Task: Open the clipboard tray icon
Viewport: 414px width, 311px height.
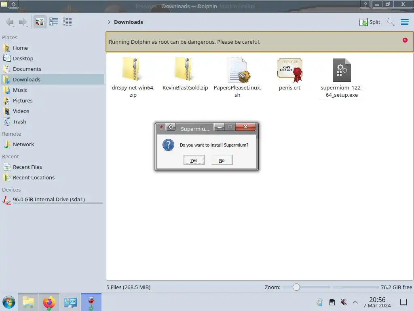Action: [x=332, y=302]
